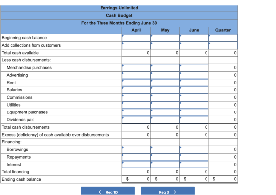Select April commissions input cell
This screenshot has width=276, height=195.
click(x=136, y=97)
